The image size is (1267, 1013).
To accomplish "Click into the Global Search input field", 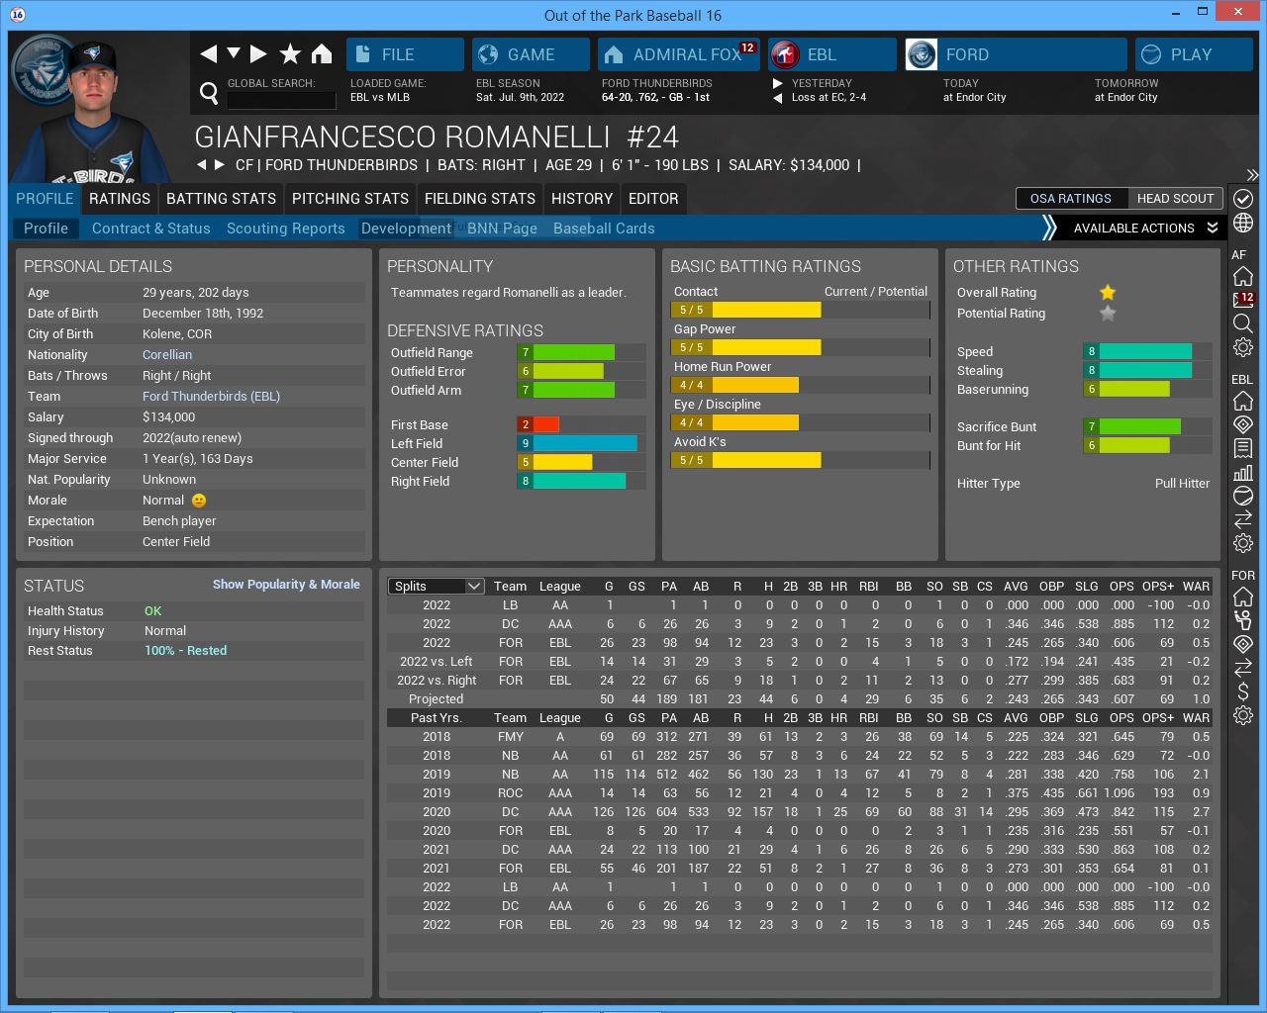I will [281, 100].
